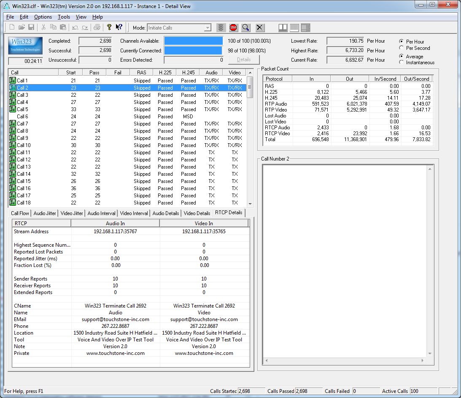Click the Channels Available progress bar
461x398 pixels.
tap(193, 41)
